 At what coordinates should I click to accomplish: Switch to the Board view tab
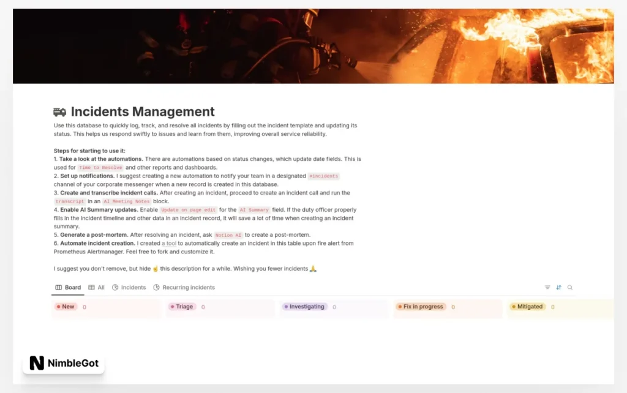[x=68, y=288]
